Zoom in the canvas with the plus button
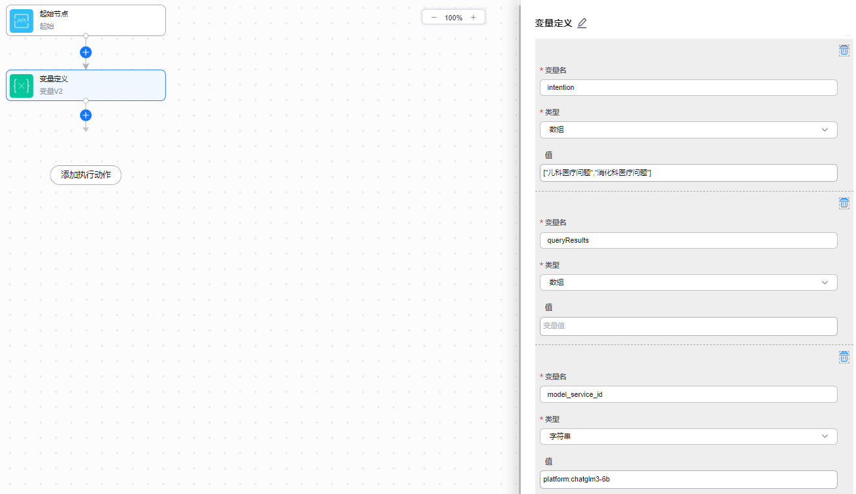 coord(473,17)
